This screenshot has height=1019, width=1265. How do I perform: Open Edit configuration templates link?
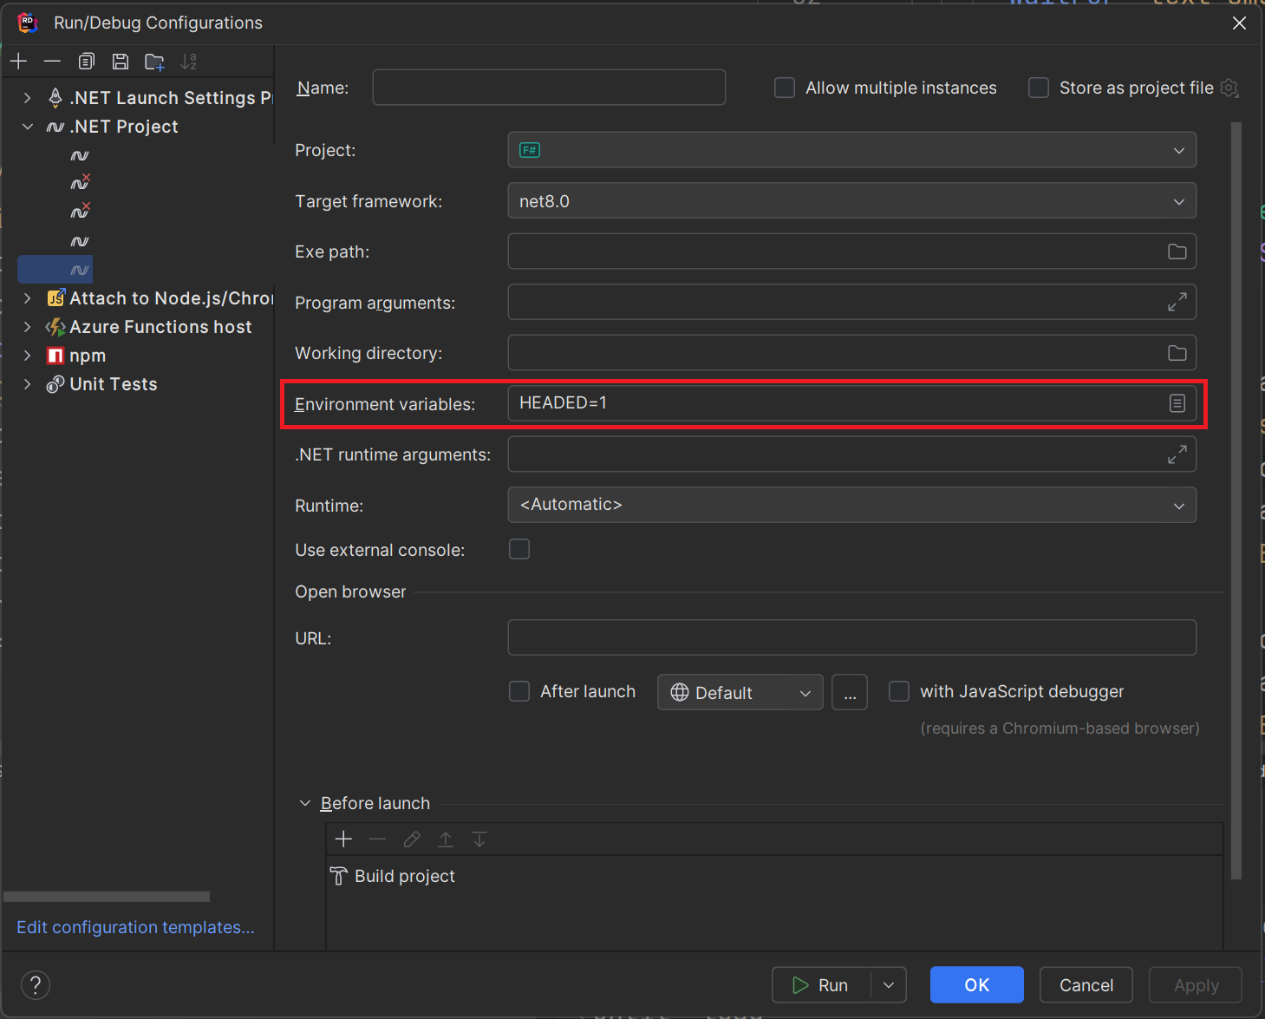click(135, 927)
